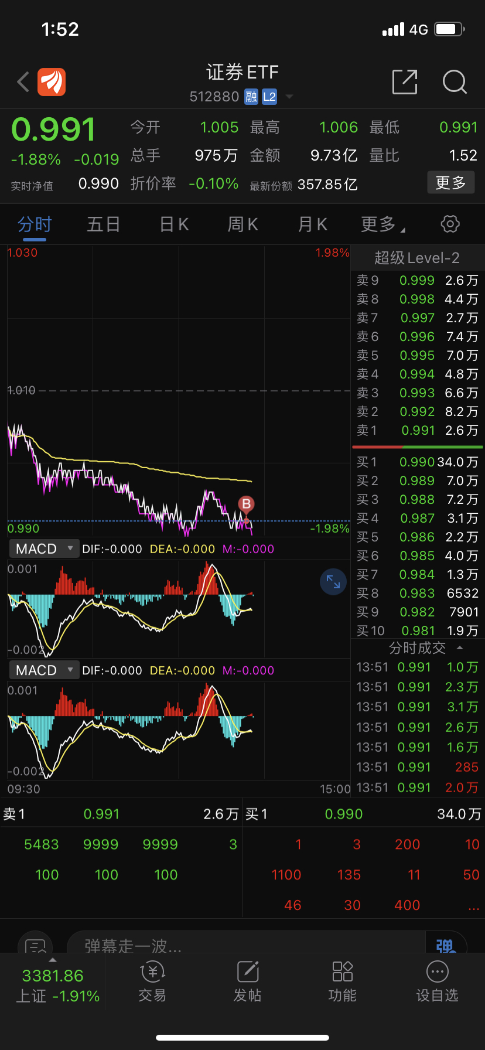Switch to 日K tab
This screenshot has height=1050, width=485.
pos(174,224)
